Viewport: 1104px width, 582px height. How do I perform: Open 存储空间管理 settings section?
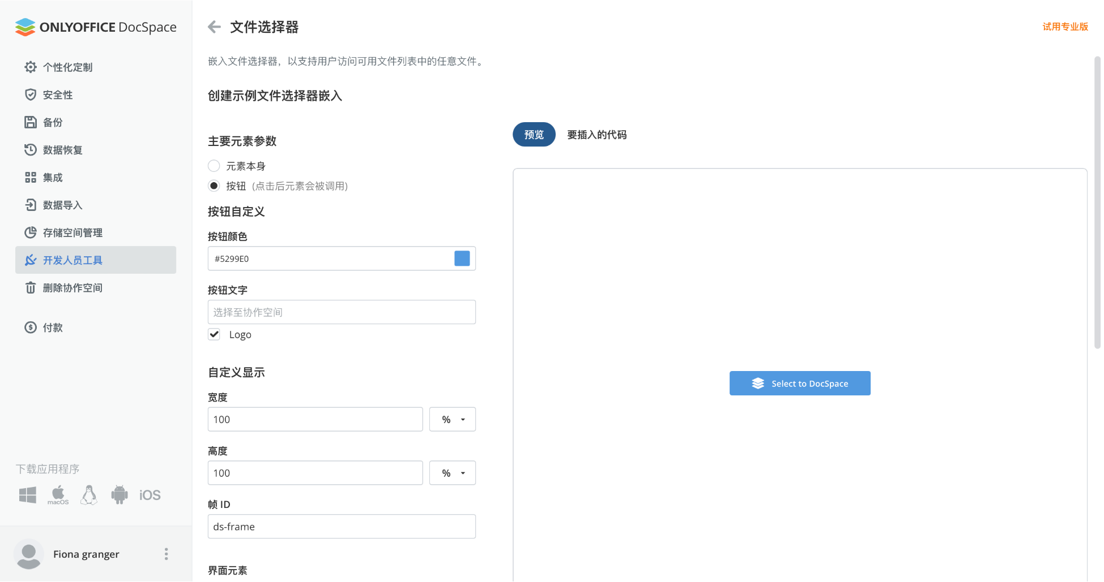point(96,232)
